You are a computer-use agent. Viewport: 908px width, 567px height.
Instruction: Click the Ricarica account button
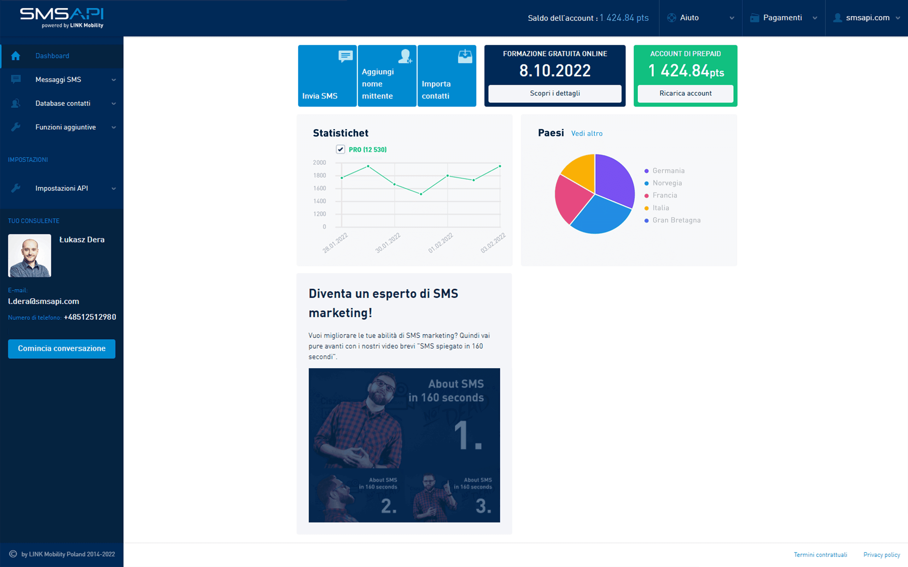(685, 93)
